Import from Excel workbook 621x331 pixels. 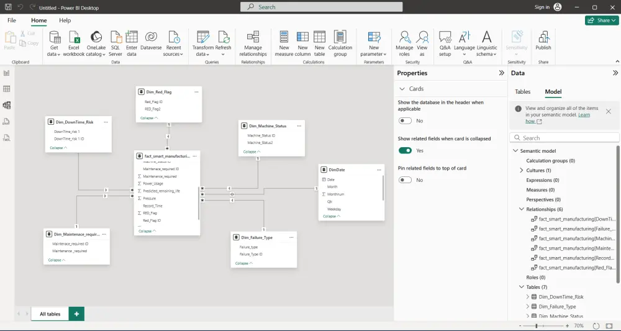pyautogui.click(x=74, y=43)
